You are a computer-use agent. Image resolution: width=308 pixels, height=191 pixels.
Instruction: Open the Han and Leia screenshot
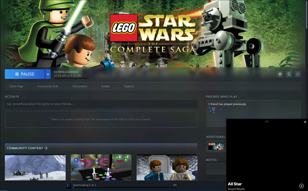[167, 167]
